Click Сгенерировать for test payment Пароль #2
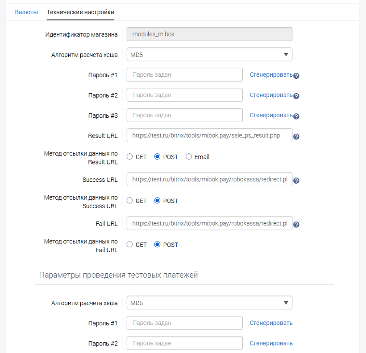The height and width of the screenshot is (353, 366). [x=271, y=343]
